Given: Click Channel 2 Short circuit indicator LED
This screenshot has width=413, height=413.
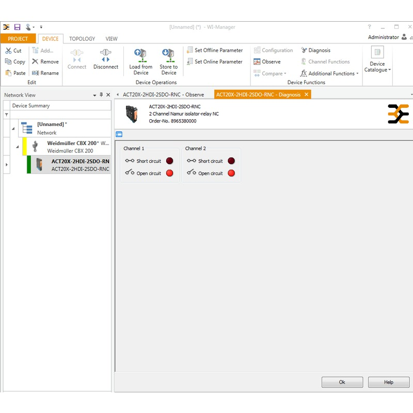Looking at the screenshot, I should pyautogui.click(x=231, y=161).
